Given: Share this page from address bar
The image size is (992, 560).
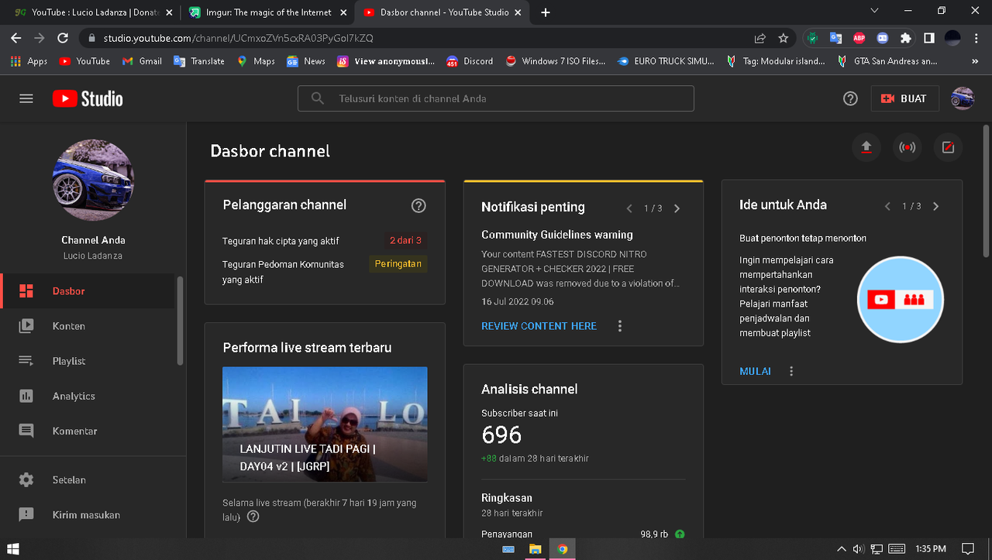Looking at the screenshot, I should tap(760, 38).
